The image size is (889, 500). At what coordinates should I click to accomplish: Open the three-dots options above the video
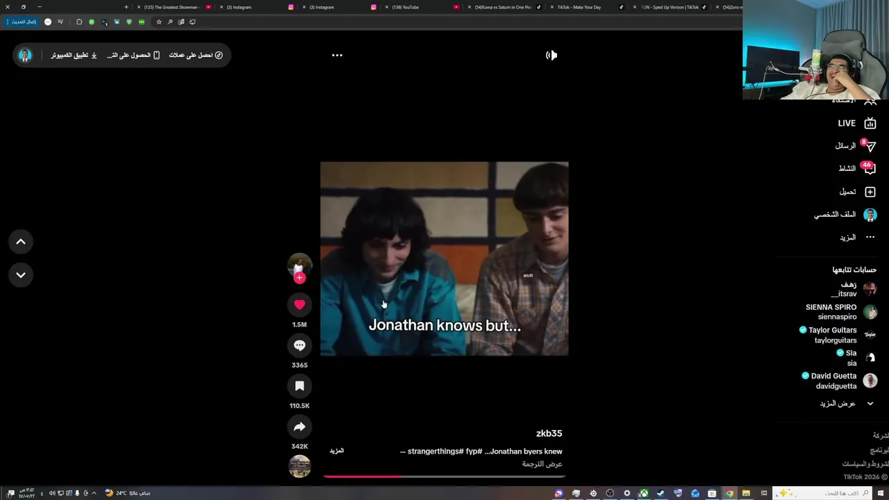(337, 55)
